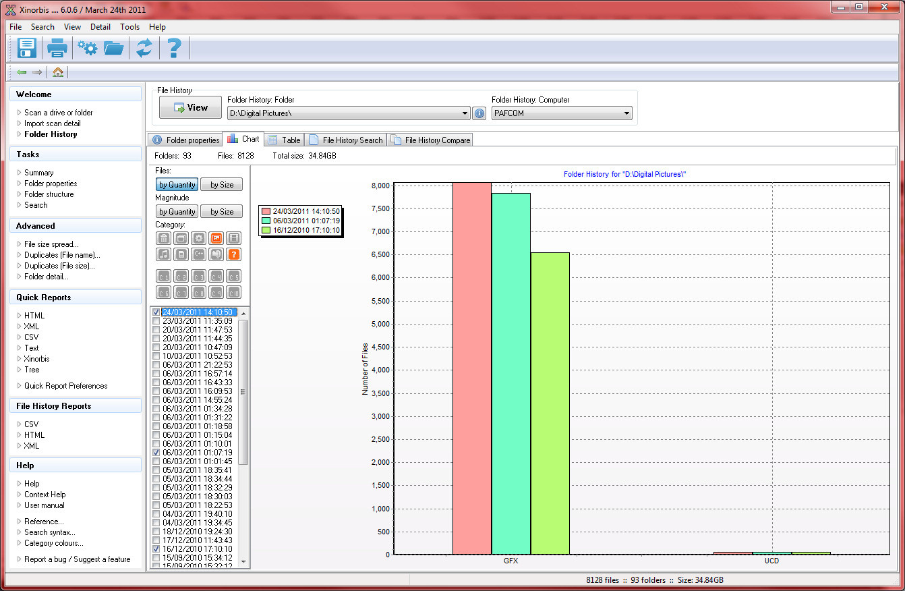Open settings via the gears icon

click(87, 48)
